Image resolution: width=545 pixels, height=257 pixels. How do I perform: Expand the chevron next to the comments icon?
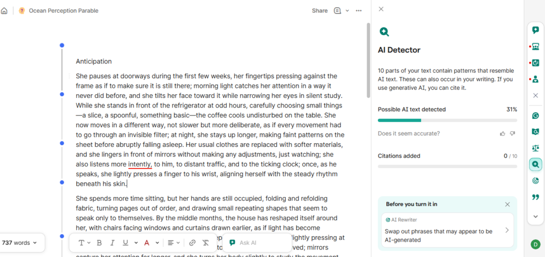[x=347, y=11]
